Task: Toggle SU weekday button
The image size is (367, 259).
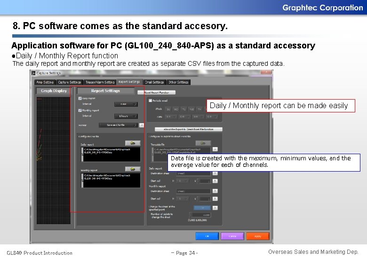Action: [168, 109]
